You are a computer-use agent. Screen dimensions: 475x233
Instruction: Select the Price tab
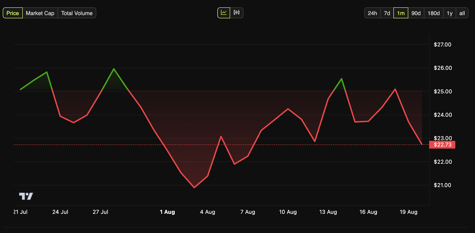[x=13, y=13]
